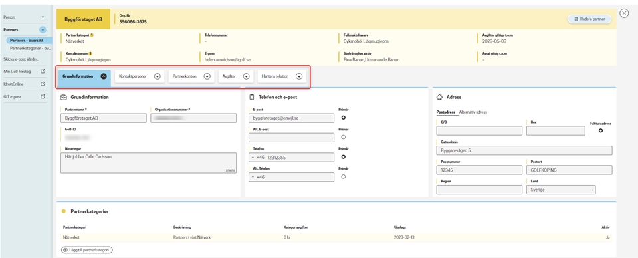Image resolution: width=638 pixels, height=258 pixels.
Task: Expand Hantera relation chevron icon
Action: pos(300,76)
